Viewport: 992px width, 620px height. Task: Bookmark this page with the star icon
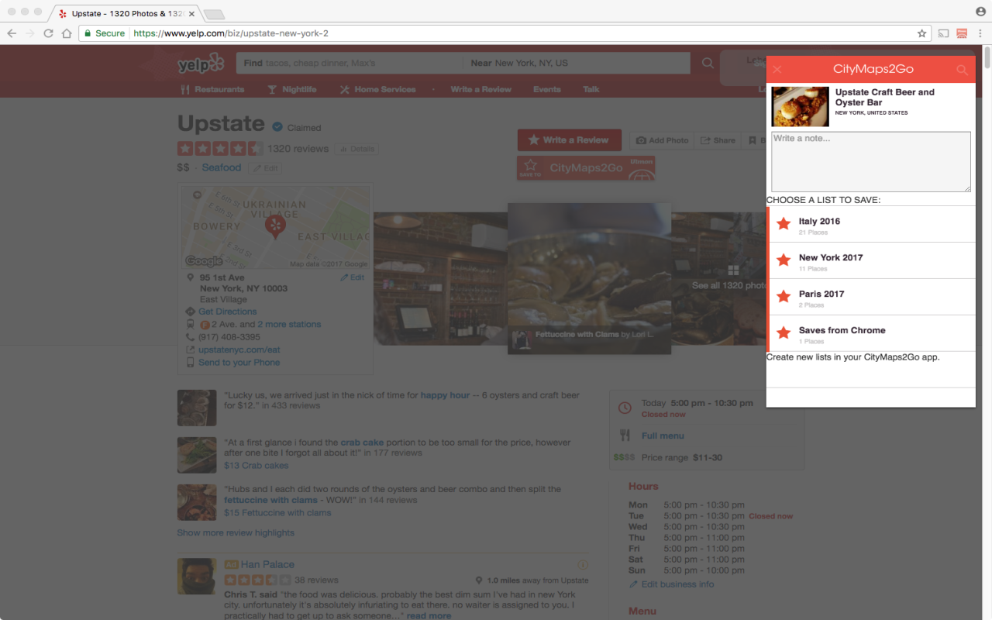click(921, 33)
